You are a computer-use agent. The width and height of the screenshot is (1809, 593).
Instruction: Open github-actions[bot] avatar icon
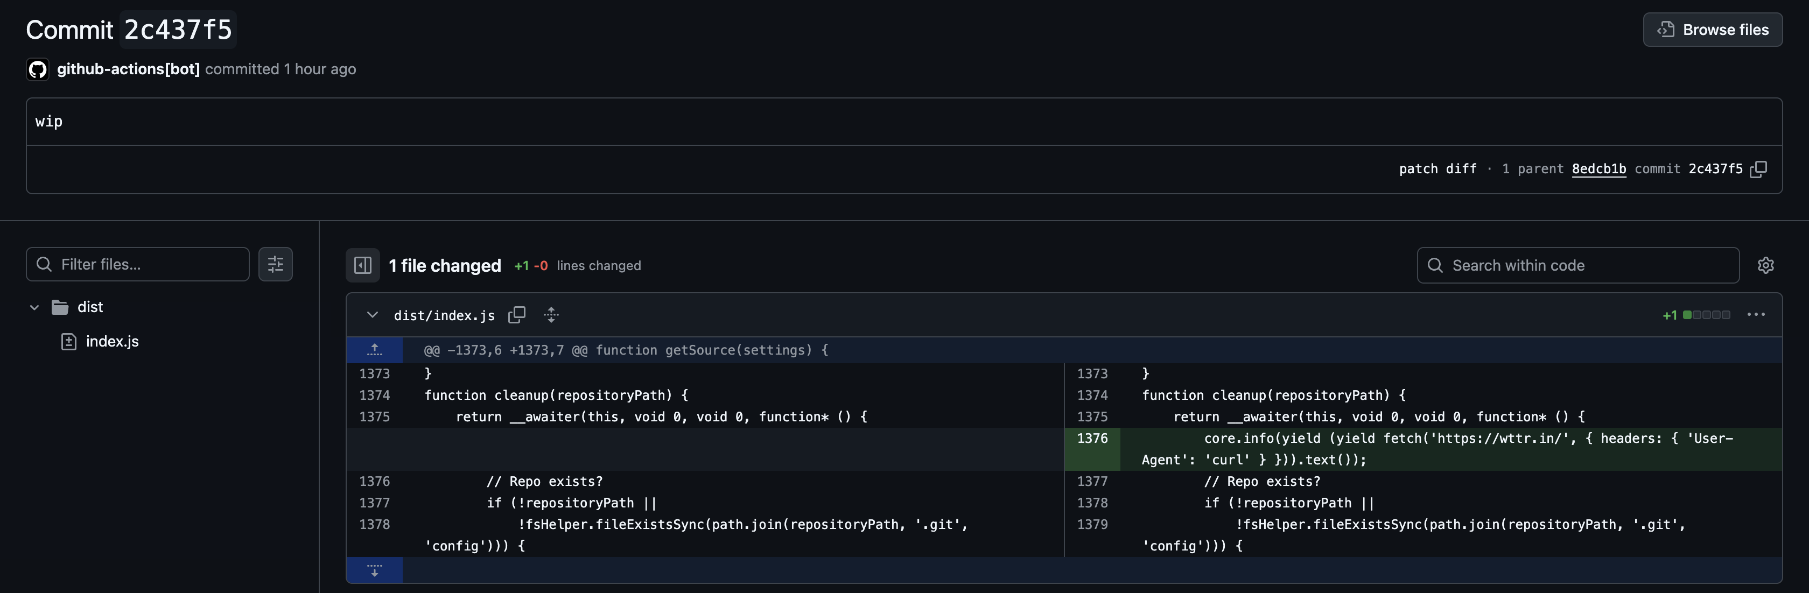(38, 69)
